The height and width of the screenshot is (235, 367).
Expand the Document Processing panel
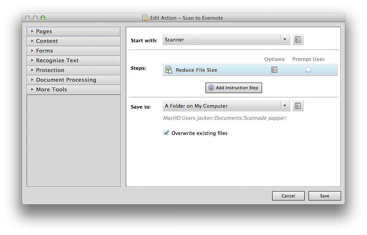tap(74, 80)
